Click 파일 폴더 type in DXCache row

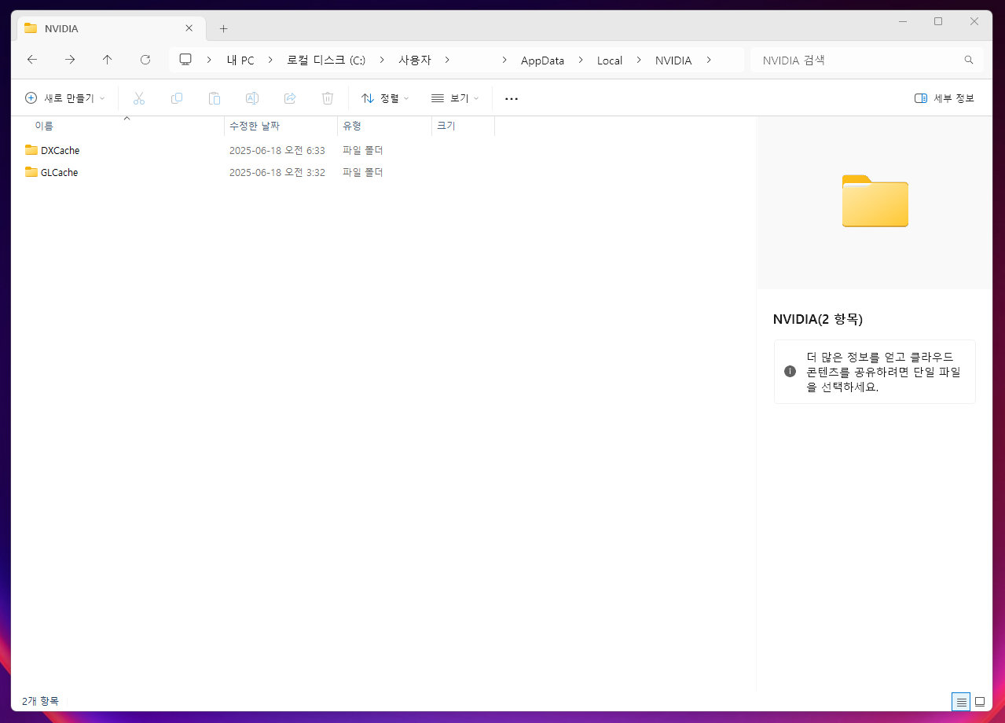click(x=363, y=150)
